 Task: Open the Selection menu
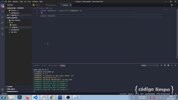15,2
